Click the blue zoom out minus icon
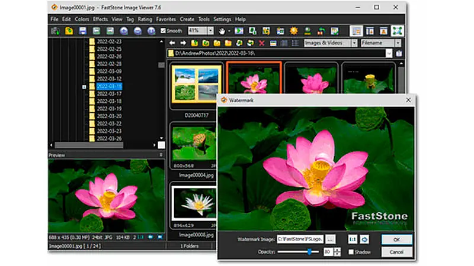 click(x=137, y=31)
